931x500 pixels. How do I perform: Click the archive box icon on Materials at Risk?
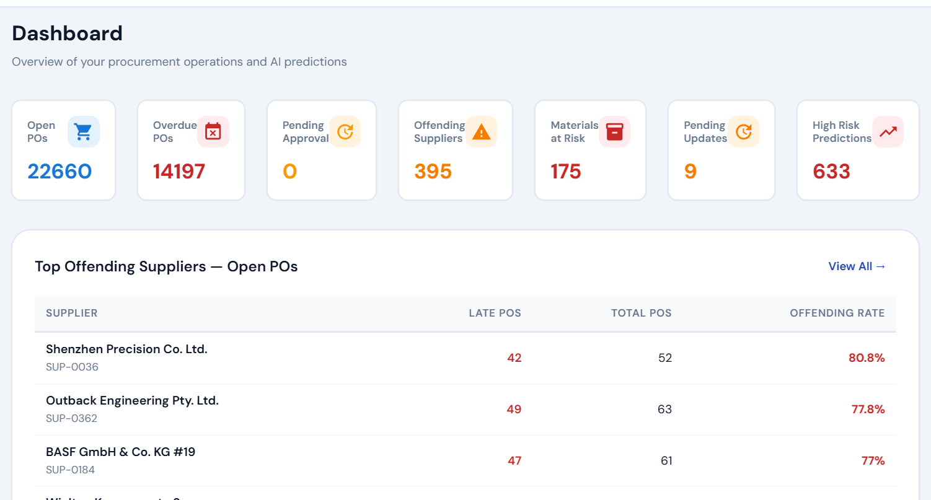615,131
